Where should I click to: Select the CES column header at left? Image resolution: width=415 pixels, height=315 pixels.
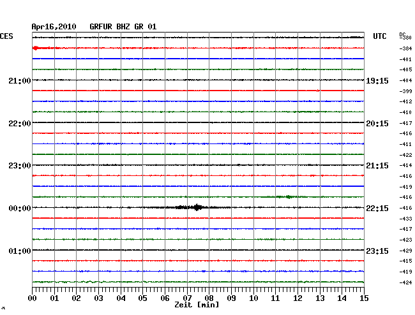pyautogui.click(x=6, y=36)
